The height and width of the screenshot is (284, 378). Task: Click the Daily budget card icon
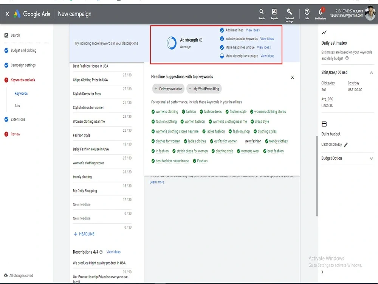click(x=324, y=124)
